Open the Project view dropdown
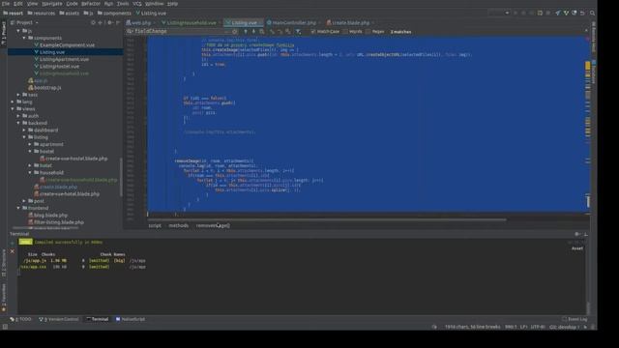Screen dimensions: 619x348 pyautogui.click(x=26, y=23)
